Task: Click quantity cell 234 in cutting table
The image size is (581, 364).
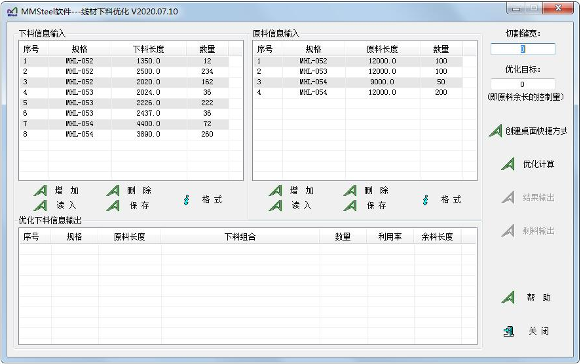Action: (x=207, y=71)
